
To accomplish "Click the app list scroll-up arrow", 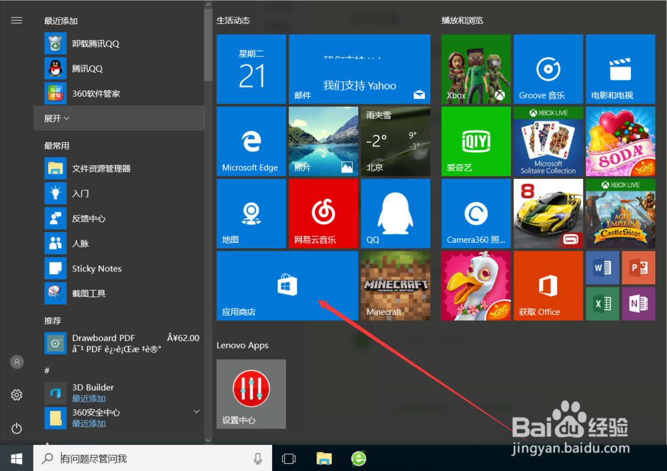I will pos(208,5).
